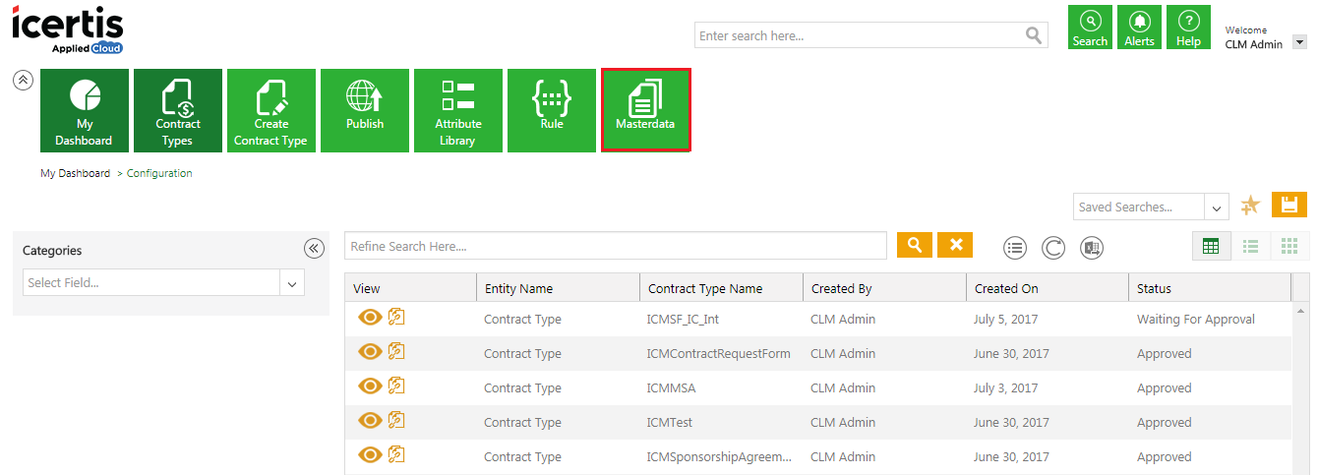The image size is (1318, 475).
Task: Open the Attribute Library tile
Action: 458,110
